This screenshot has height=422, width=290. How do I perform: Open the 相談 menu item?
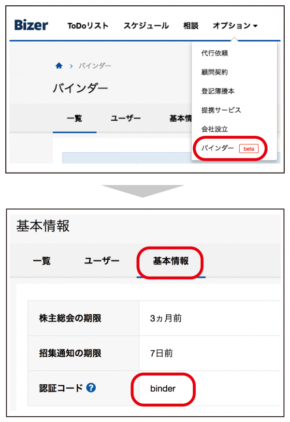pos(191,26)
